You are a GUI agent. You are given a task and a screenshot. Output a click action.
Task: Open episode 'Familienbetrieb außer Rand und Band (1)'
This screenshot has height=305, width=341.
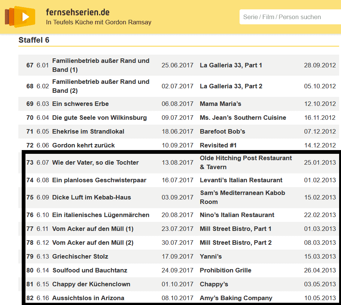101,65
